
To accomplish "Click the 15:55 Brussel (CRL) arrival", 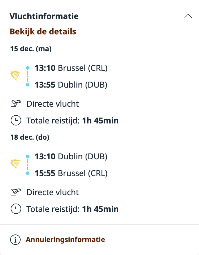I will 71,173.
